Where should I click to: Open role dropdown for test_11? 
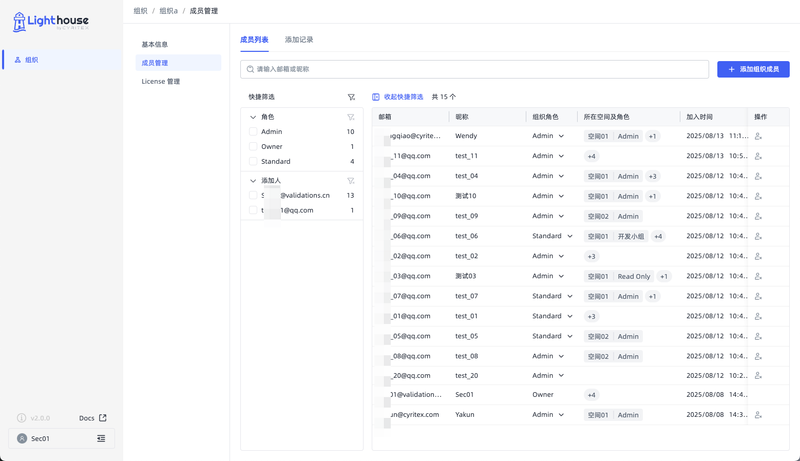point(548,156)
